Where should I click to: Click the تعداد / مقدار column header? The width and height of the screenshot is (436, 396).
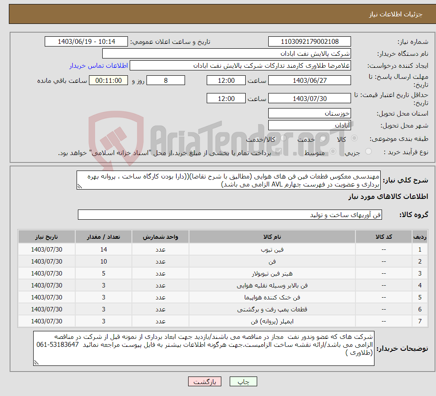click(104, 237)
